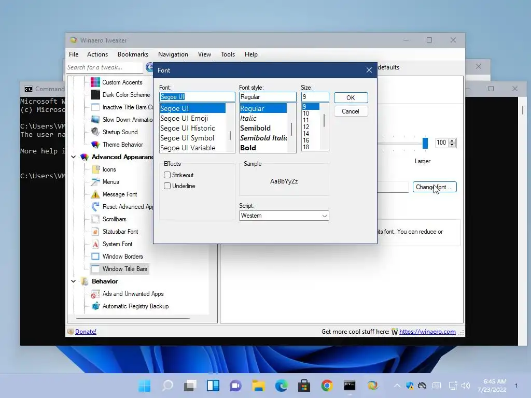Select font size 12
The width and height of the screenshot is (531, 398).
point(306,127)
